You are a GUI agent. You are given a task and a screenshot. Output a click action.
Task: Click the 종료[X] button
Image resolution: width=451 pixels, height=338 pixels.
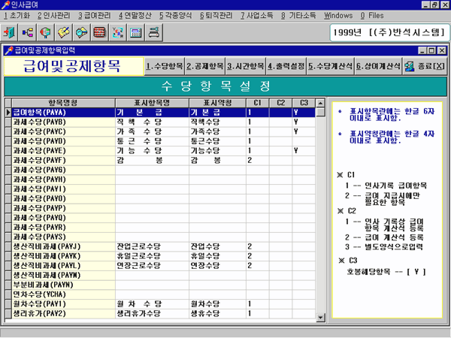click(425, 66)
